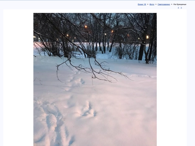Click the На Крещенье breadcrumb title
This screenshot has width=195, height=146.
tap(180, 4)
